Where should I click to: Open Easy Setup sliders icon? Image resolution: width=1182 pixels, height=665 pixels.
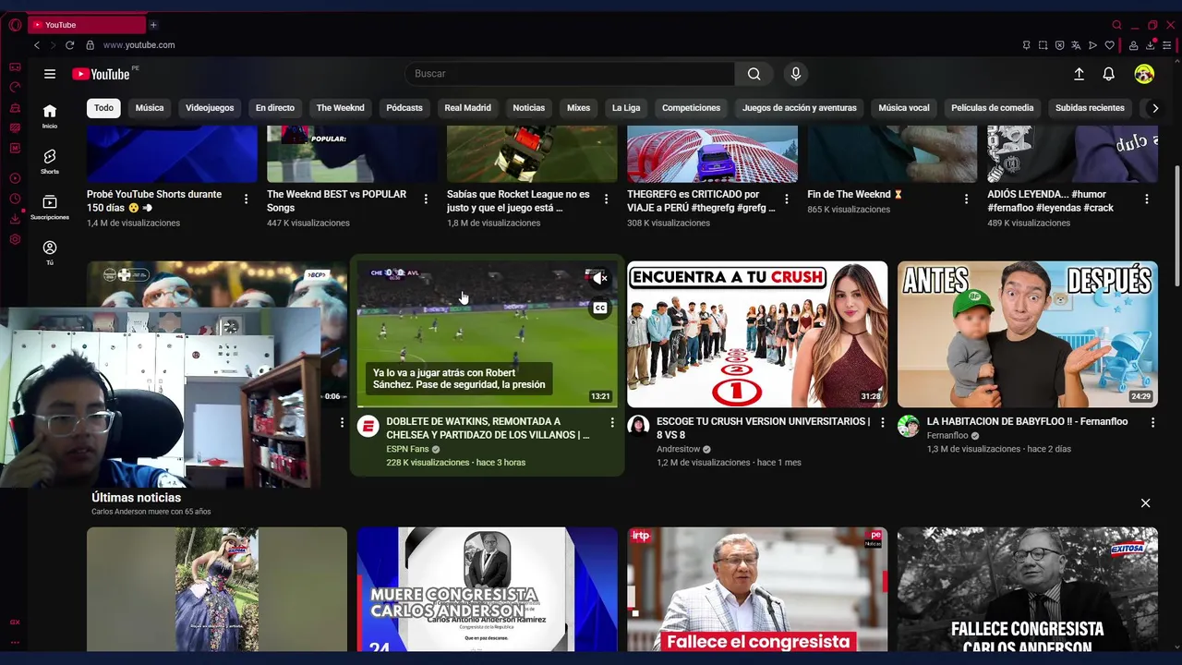pos(1166,45)
